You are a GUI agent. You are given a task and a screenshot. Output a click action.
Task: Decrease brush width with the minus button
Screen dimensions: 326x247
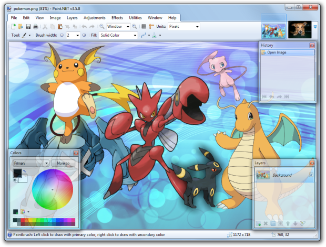point(62,35)
